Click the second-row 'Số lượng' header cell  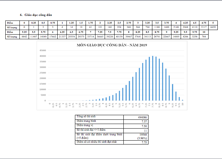pos(12,37)
